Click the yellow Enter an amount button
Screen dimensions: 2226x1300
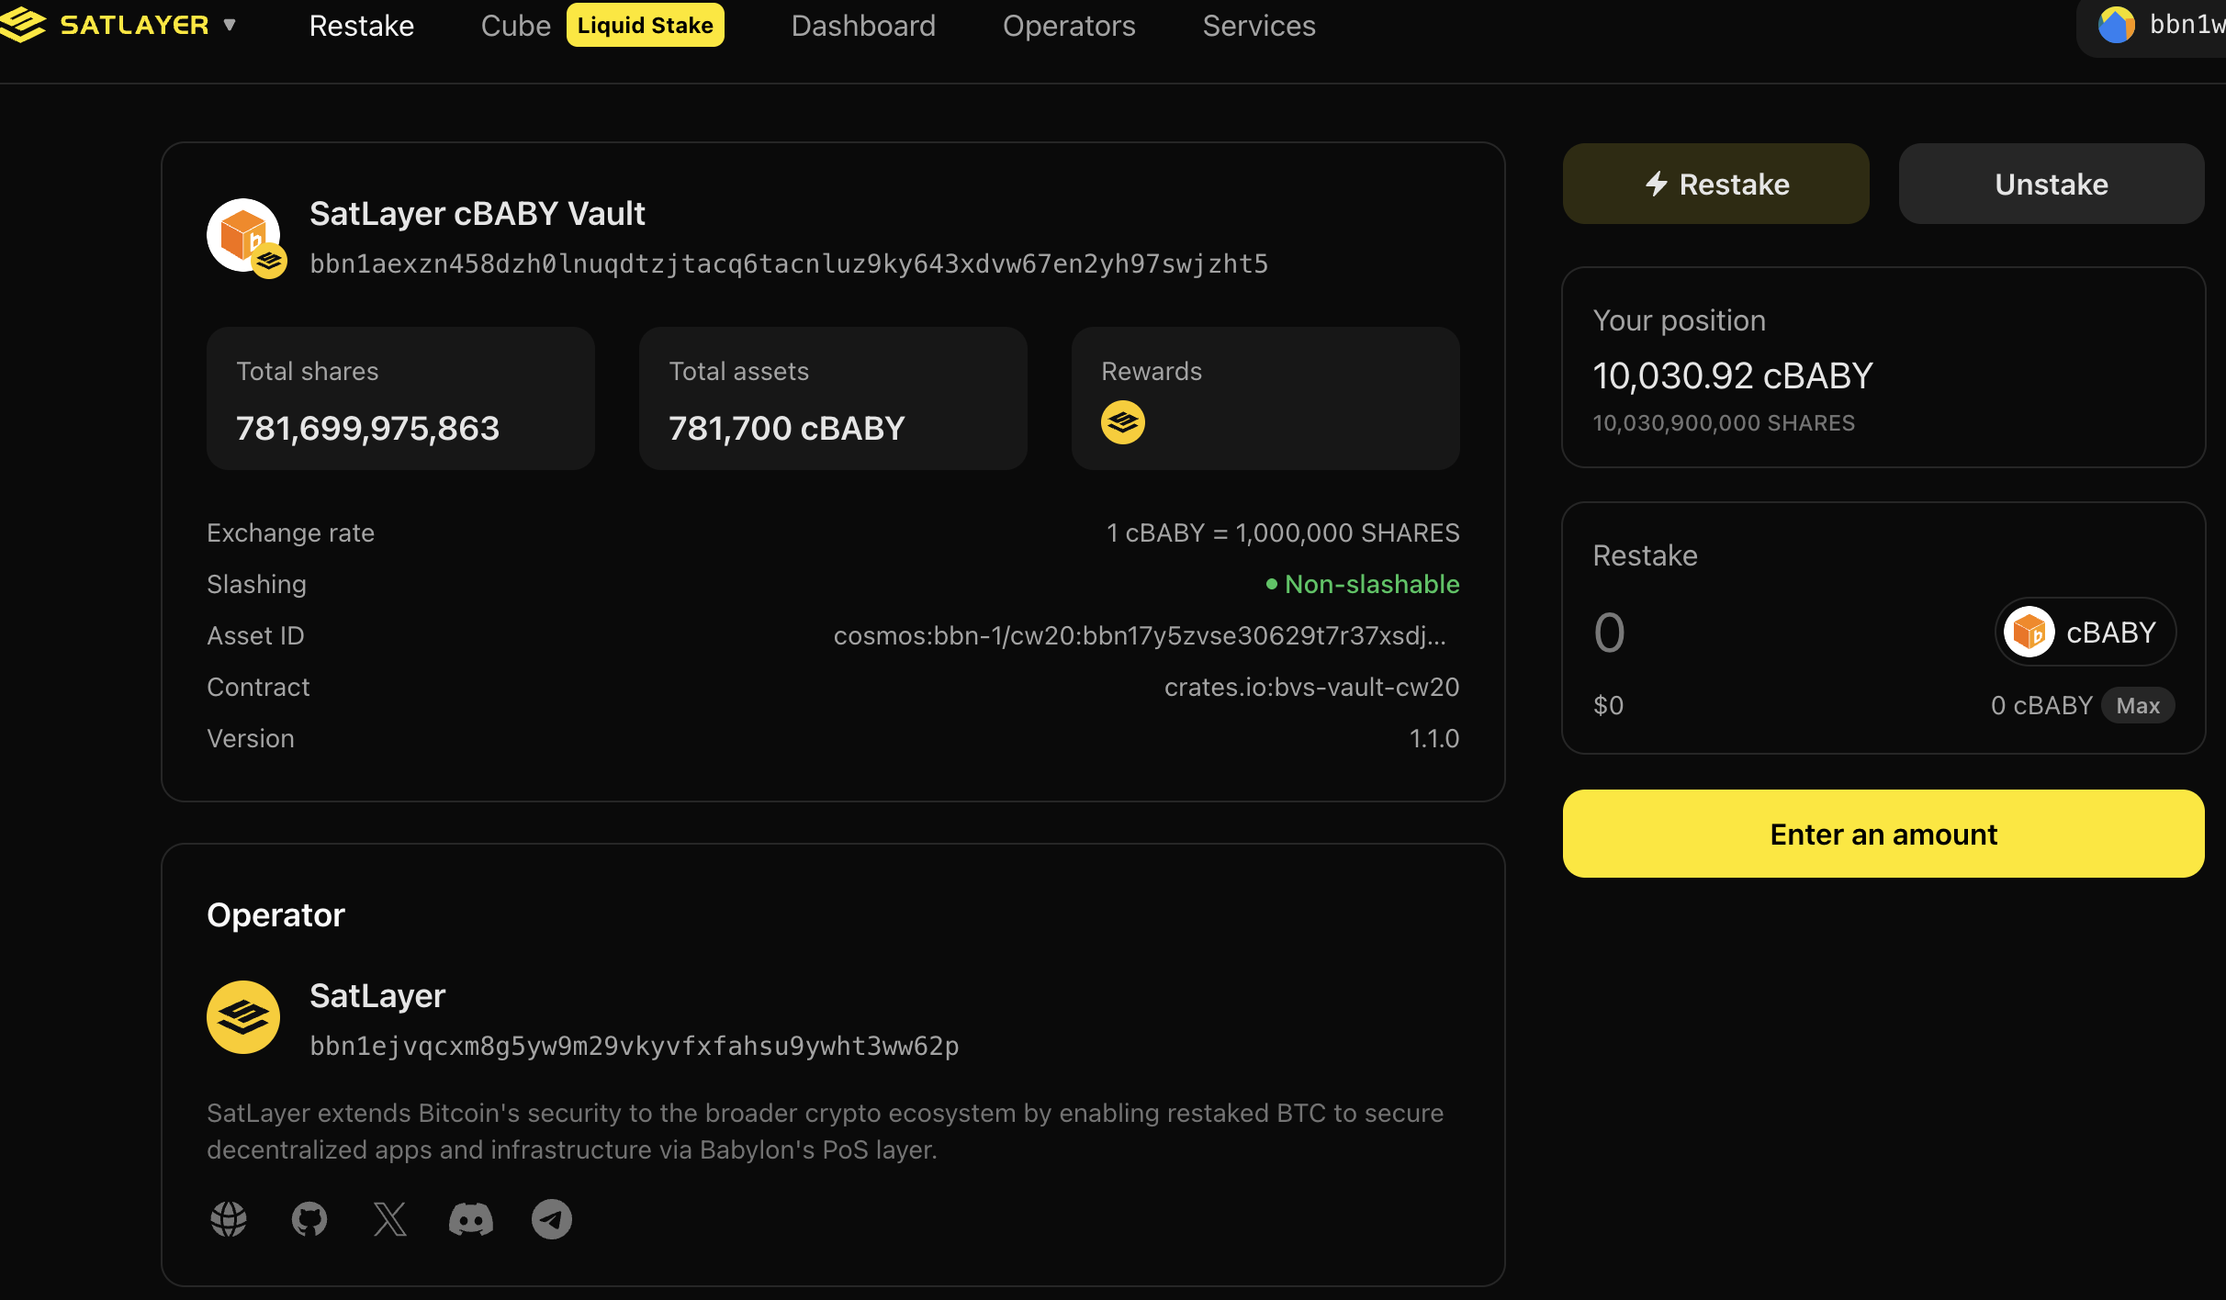1883,834
